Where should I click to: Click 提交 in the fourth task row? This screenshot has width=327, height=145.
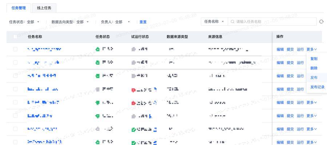tap(290, 89)
